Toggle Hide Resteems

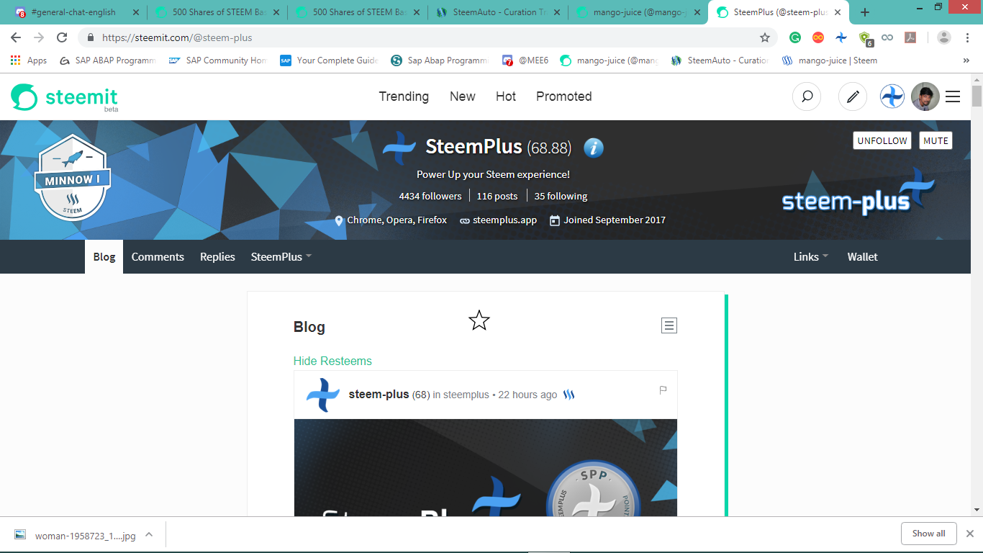pos(332,361)
